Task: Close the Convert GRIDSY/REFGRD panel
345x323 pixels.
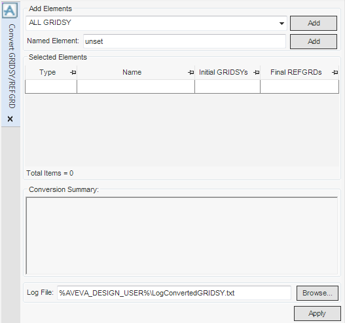Action: pyautogui.click(x=10, y=119)
